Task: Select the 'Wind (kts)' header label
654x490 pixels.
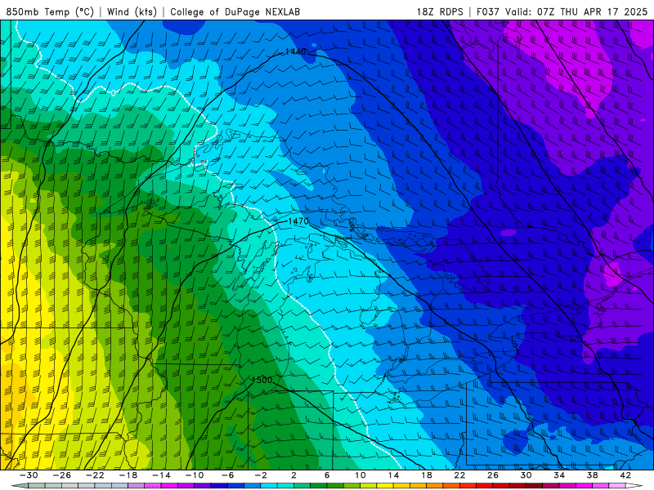Action: 132,11
